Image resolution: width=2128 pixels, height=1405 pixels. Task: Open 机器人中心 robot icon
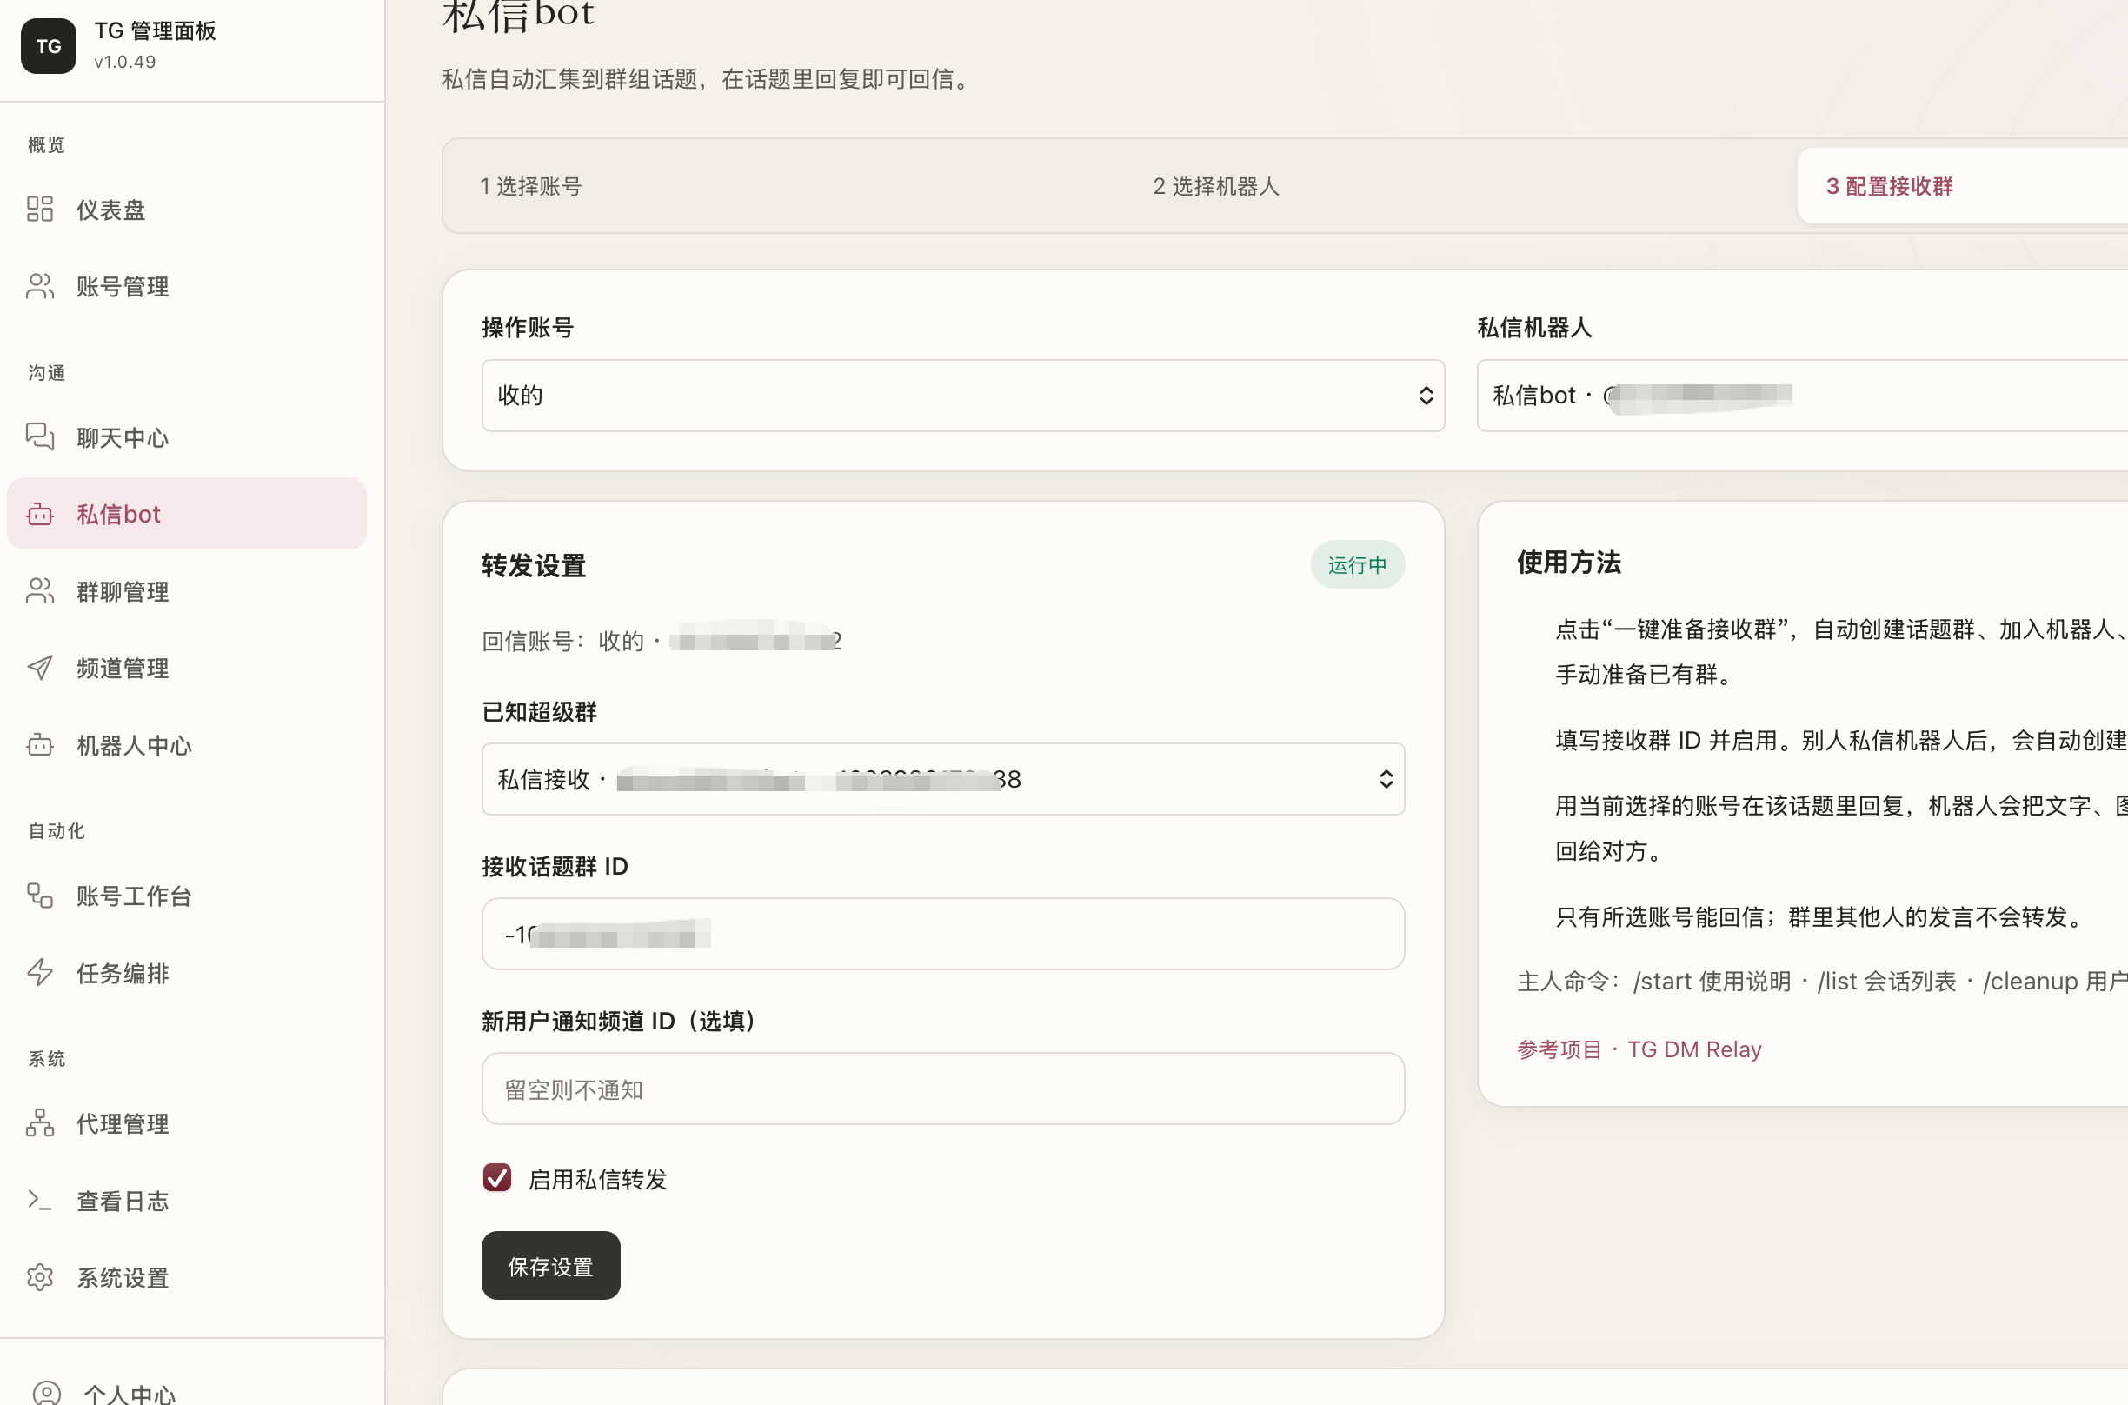click(x=39, y=744)
